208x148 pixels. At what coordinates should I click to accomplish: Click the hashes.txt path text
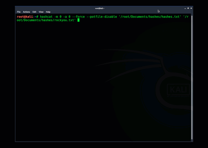point(150,17)
